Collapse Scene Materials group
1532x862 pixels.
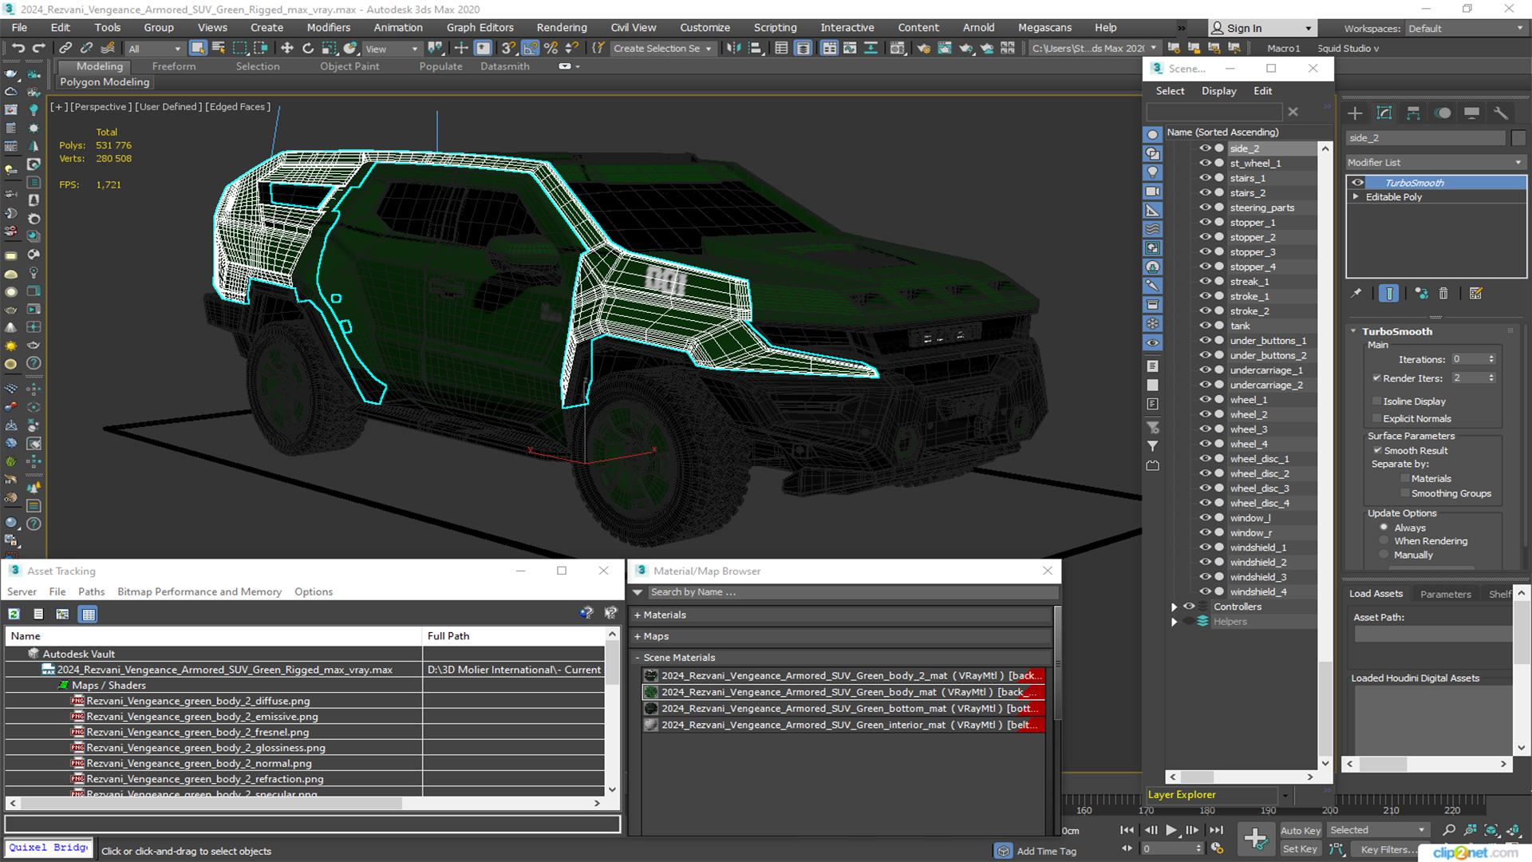click(x=638, y=658)
